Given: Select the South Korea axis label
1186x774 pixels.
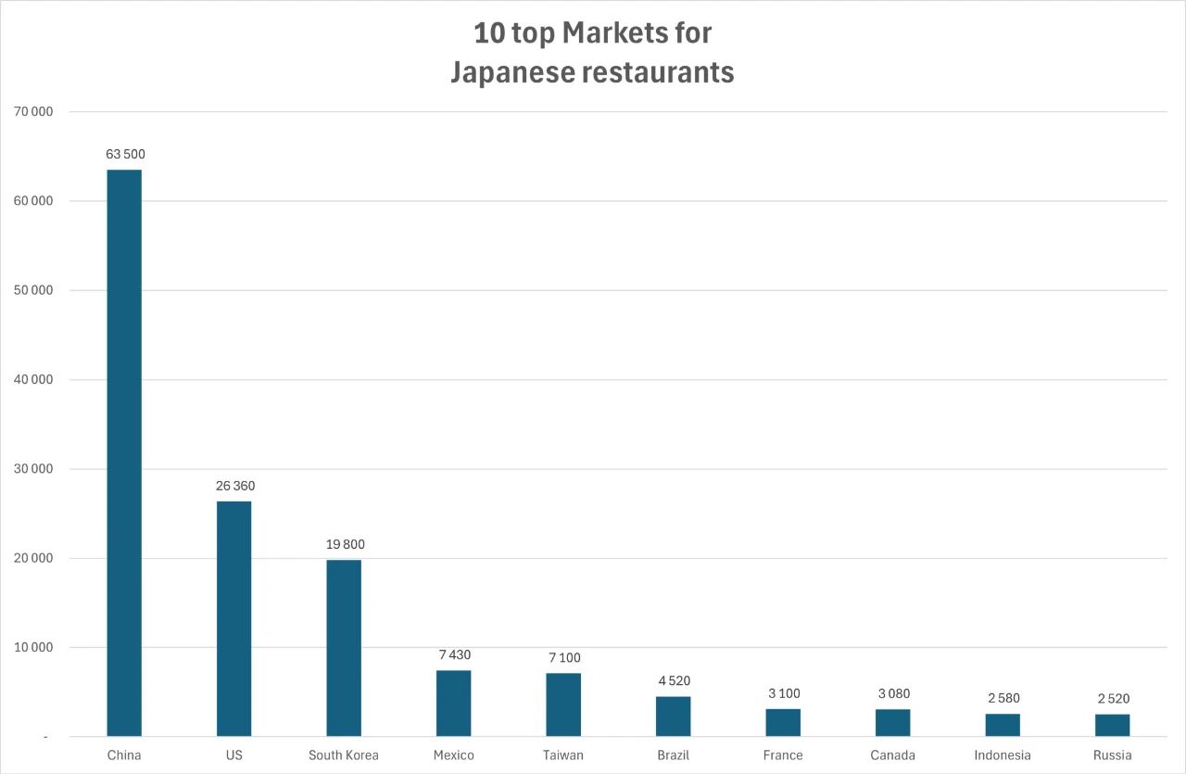Looking at the screenshot, I should pos(344,755).
